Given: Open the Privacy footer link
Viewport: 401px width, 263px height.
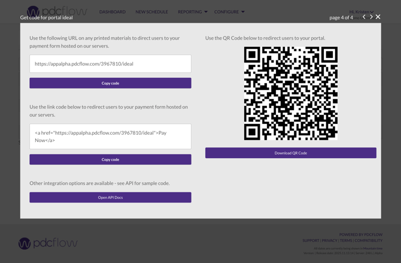Looking at the screenshot, I should click(x=329, y=240).
